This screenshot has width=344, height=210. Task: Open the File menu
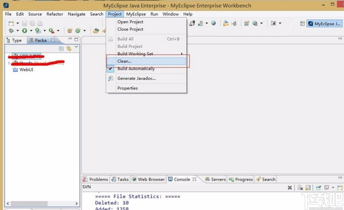click(x=8, y=14)
